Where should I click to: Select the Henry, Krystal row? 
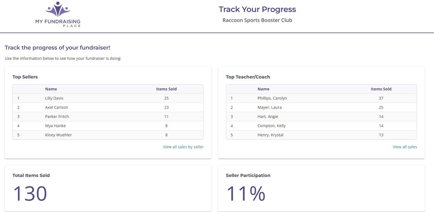tap(270, 135)
